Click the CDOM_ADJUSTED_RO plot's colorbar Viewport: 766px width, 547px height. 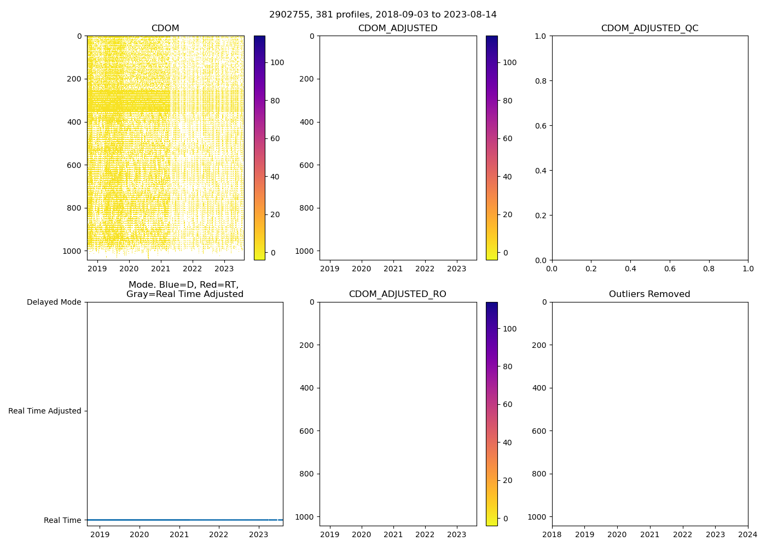(x=491, y=414)
